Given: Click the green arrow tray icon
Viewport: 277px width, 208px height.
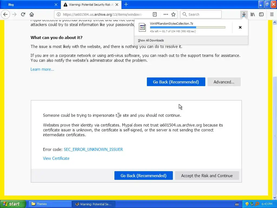Looking at the screenshot, I should point(252,204).
